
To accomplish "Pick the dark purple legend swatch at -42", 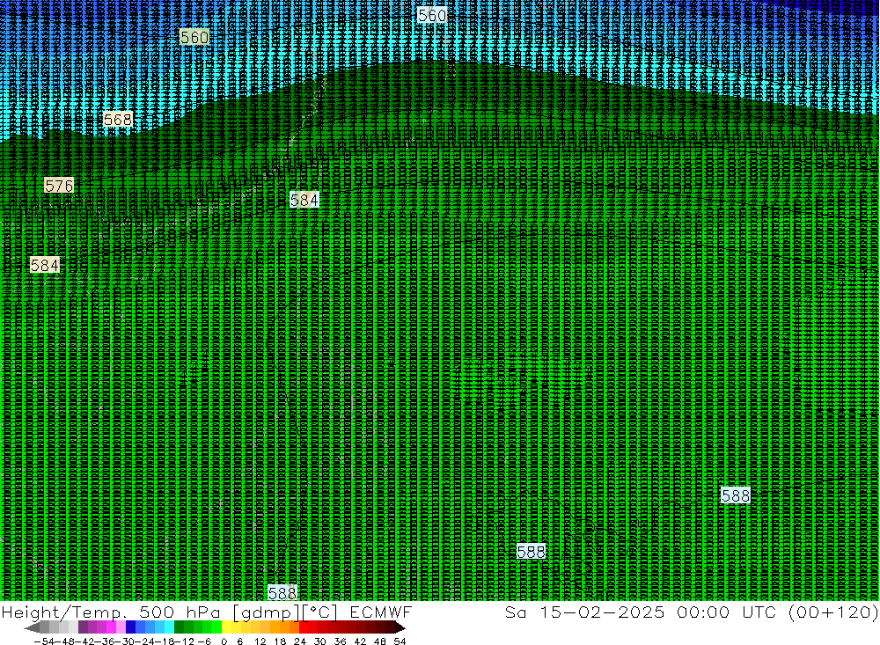I will coord(83,627).
